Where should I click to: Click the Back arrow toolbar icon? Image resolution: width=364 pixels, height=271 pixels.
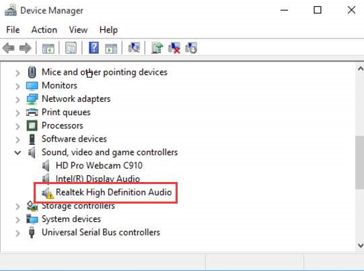pos(9,48)
